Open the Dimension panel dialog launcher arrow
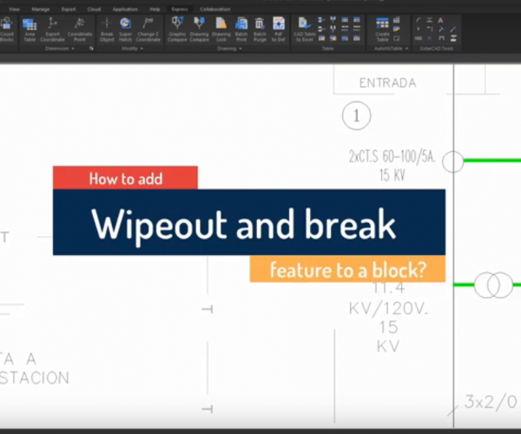521x434 pixels. click(x=91, y=49)
